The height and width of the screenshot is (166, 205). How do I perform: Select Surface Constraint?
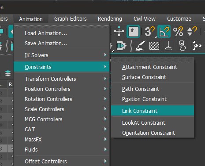(x=153, y=77)
